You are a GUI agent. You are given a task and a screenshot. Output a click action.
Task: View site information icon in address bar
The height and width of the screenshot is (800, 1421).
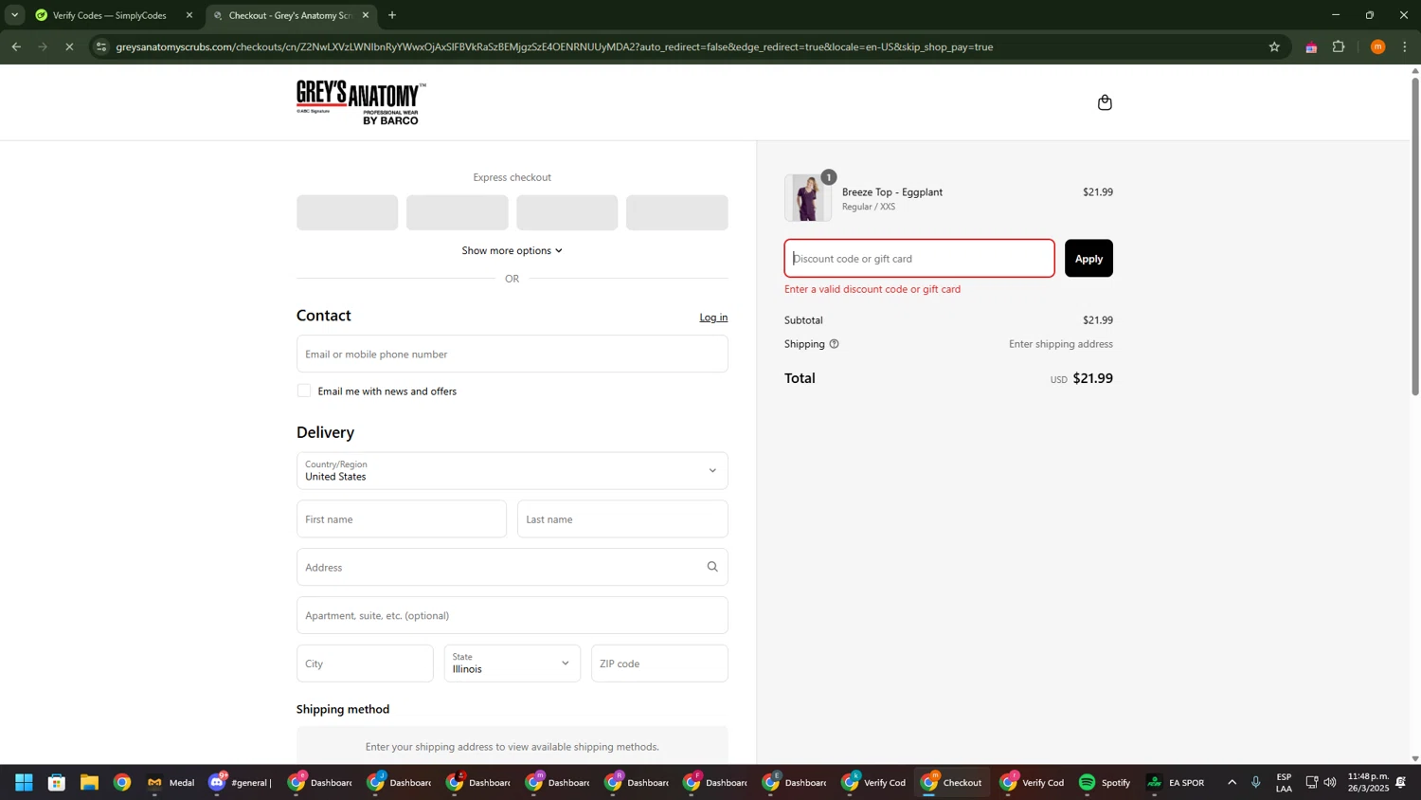[101, 46]
